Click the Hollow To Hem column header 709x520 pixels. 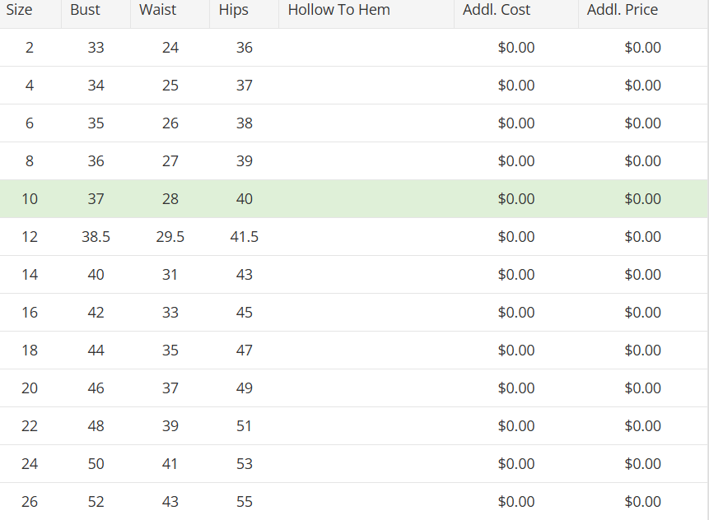click(339, 11)
